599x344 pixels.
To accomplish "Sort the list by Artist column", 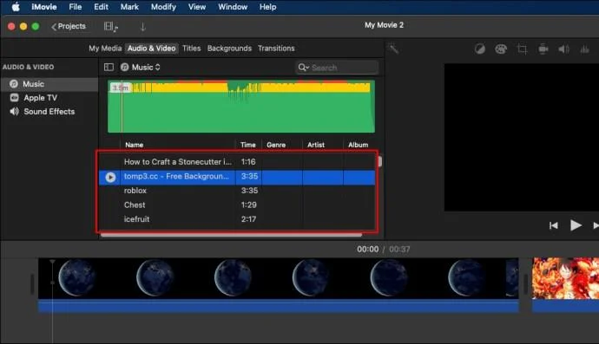I will click(x=316, y=145).
